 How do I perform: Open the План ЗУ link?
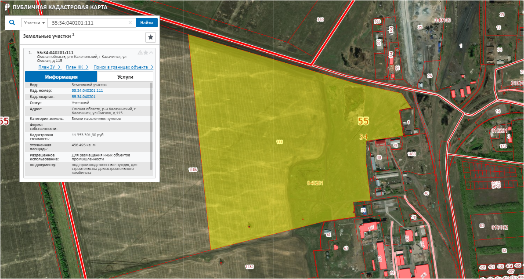(49, 67)
